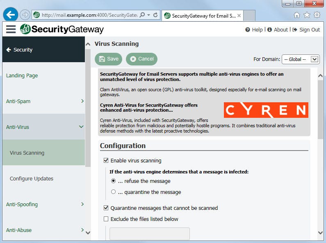Open the For Domain dropdown
326x243 pixels.
[301, 59]
